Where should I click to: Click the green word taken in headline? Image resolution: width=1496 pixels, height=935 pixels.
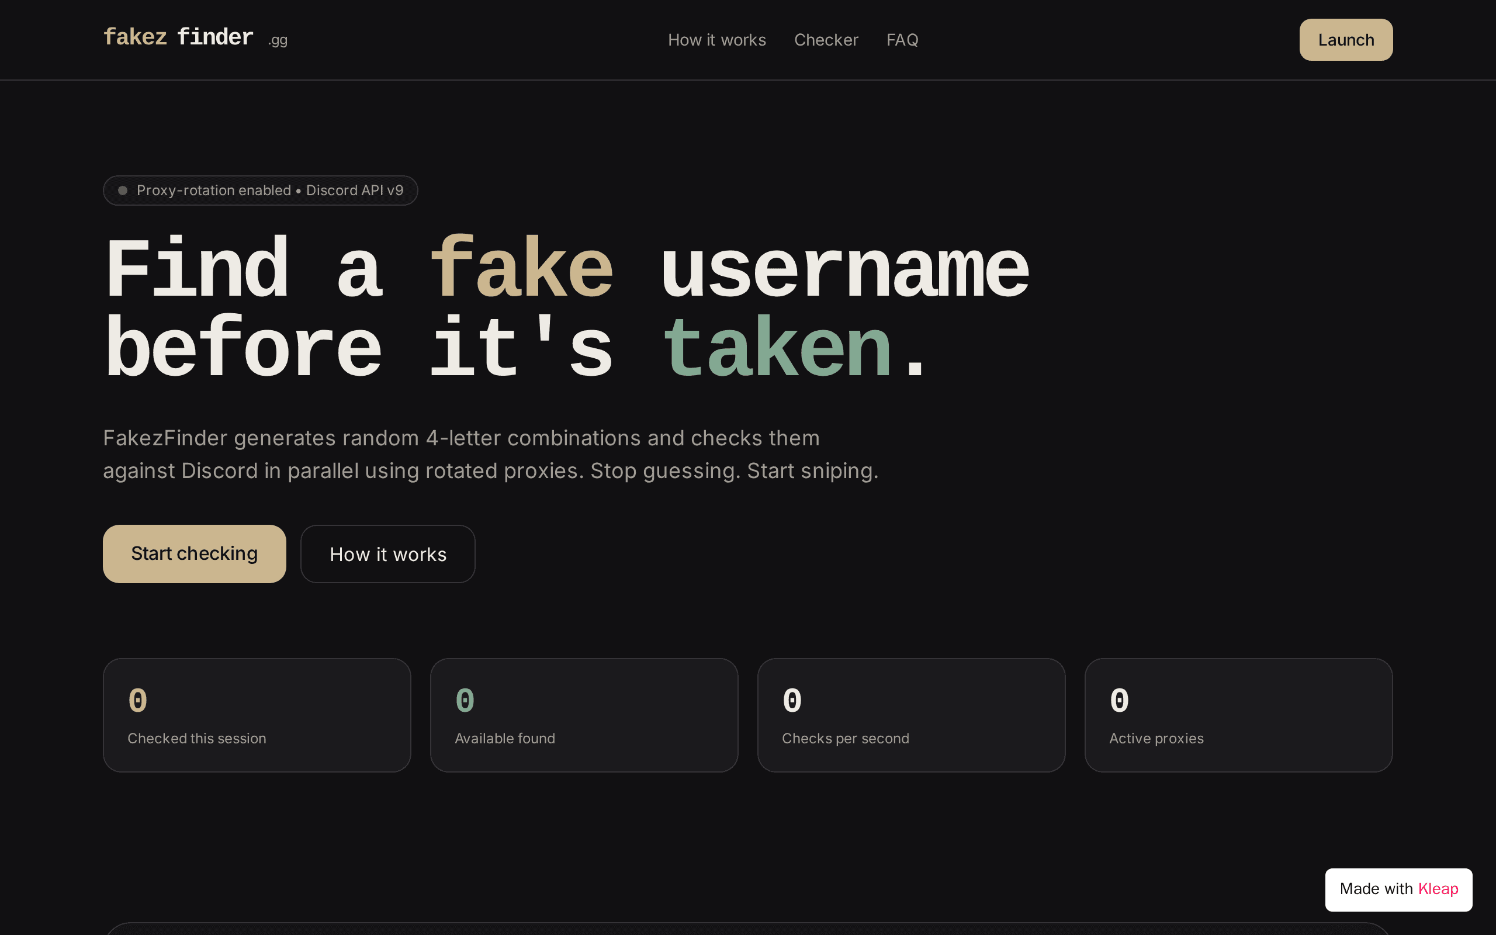point(776,348)
